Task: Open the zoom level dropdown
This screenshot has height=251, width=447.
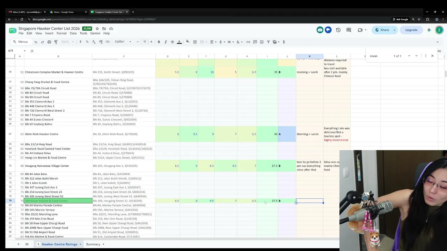Action: [x=67, y=42]
